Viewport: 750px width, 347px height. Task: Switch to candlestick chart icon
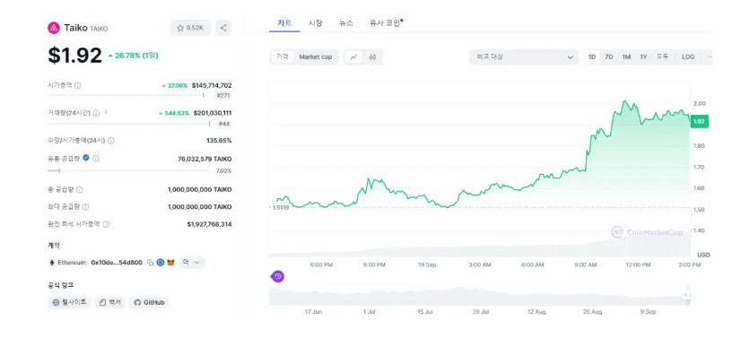pyautogui.click(x=373, y=56)
